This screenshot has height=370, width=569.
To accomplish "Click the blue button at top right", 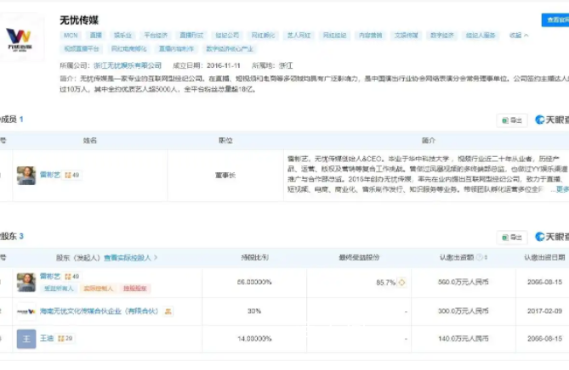I will coord(555,20).
